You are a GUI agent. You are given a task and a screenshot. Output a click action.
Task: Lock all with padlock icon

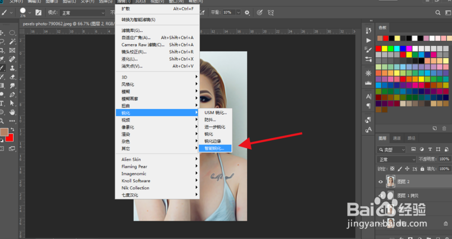[x=422, y=169]
